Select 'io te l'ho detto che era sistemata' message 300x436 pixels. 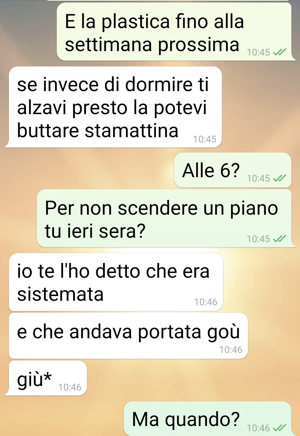[x=116, y=282]
